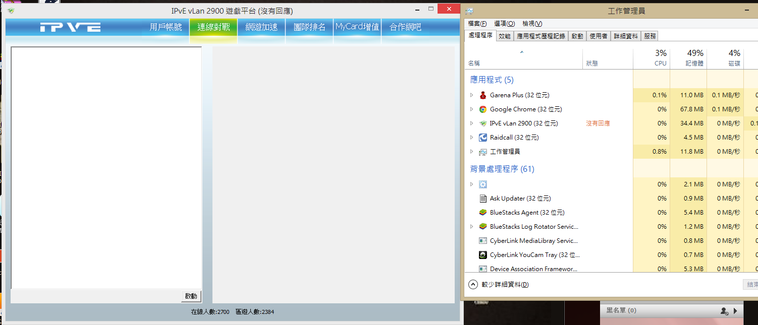Click the Raidcall process icon
The image size is (758, 325).
pos(483,138)
